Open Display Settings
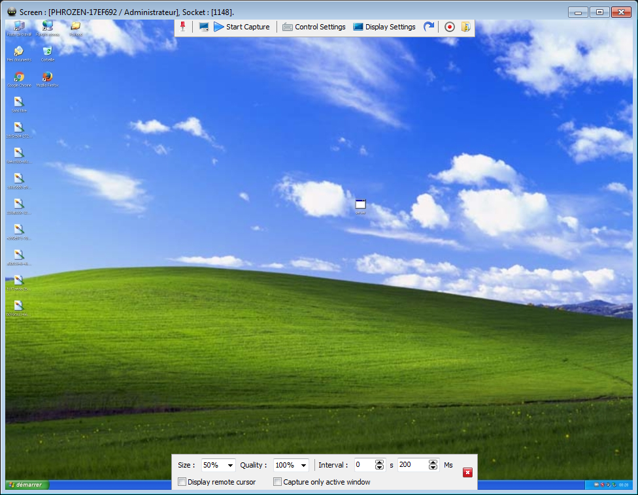Screen dimensions: 638x495 (x=384, y=27)
